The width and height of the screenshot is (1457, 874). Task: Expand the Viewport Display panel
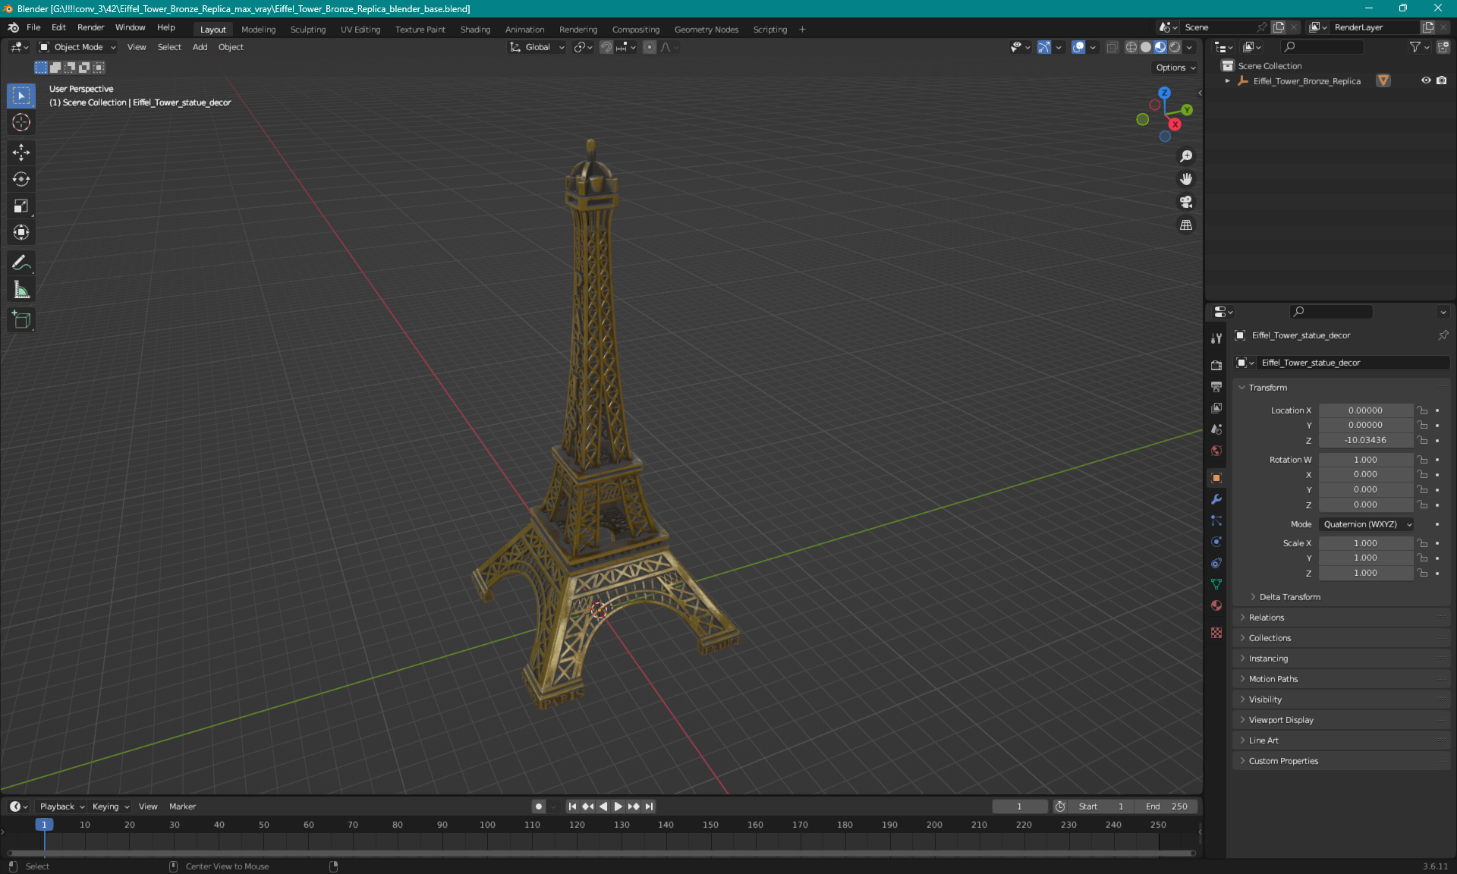[x=1281, y=720]
